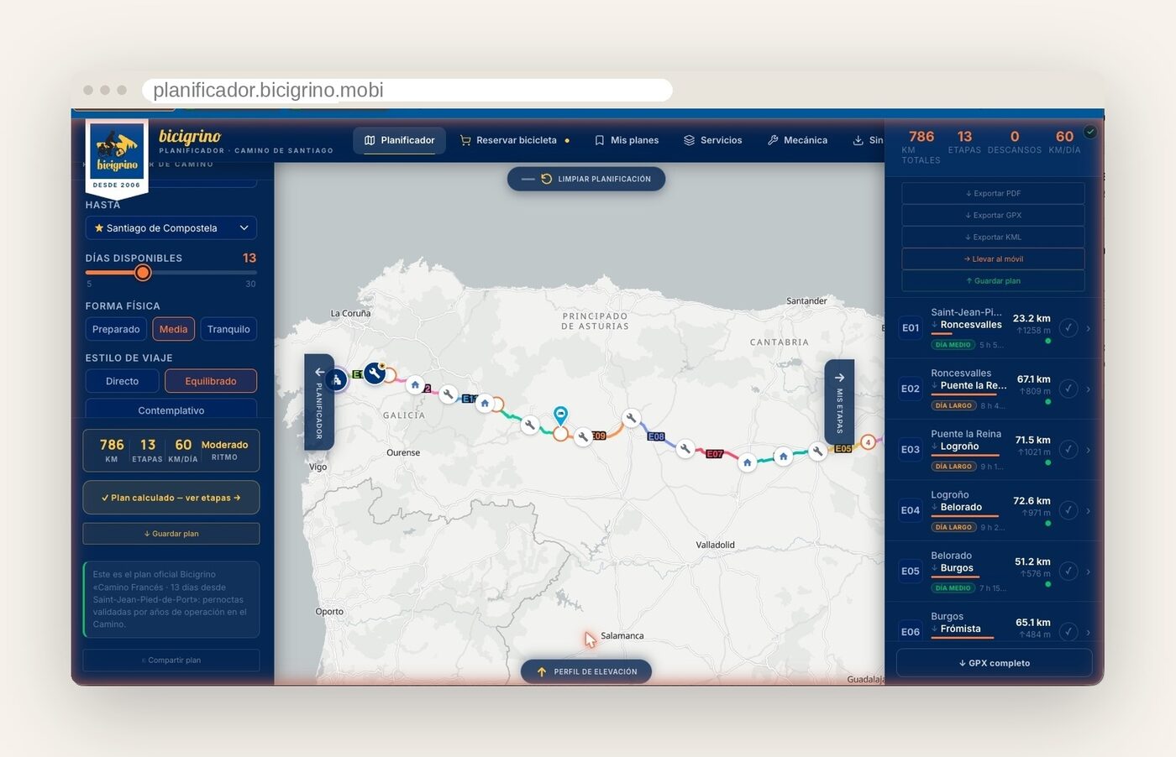Expand stage E01 Roncesvalles details chevron
Viewport: 1176px width, 757px height.
pos(1088,328)
